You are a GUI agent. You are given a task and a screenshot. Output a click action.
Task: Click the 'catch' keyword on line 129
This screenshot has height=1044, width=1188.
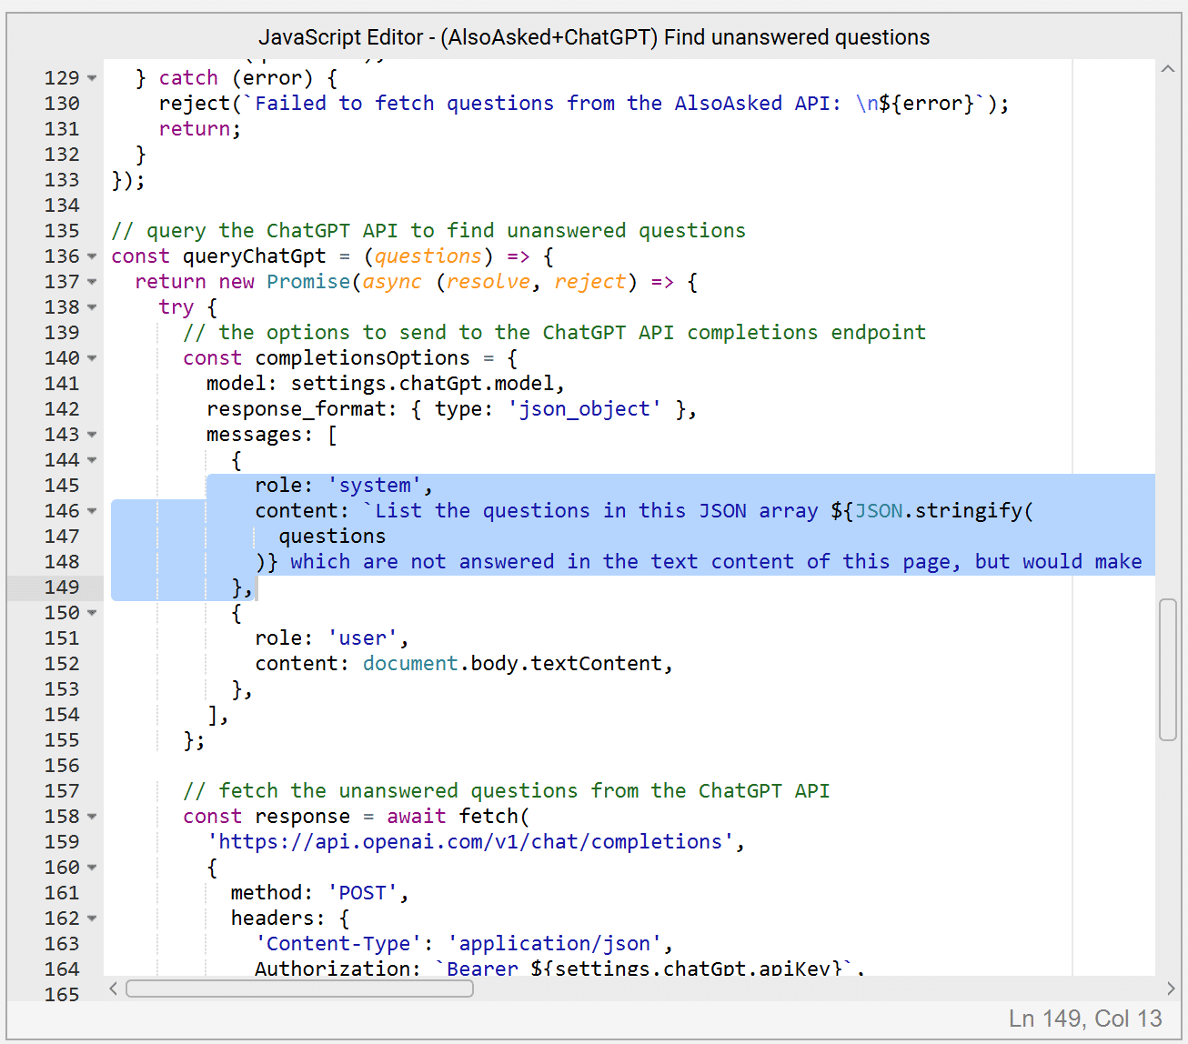pyautogui.click(x=188, y=78)
